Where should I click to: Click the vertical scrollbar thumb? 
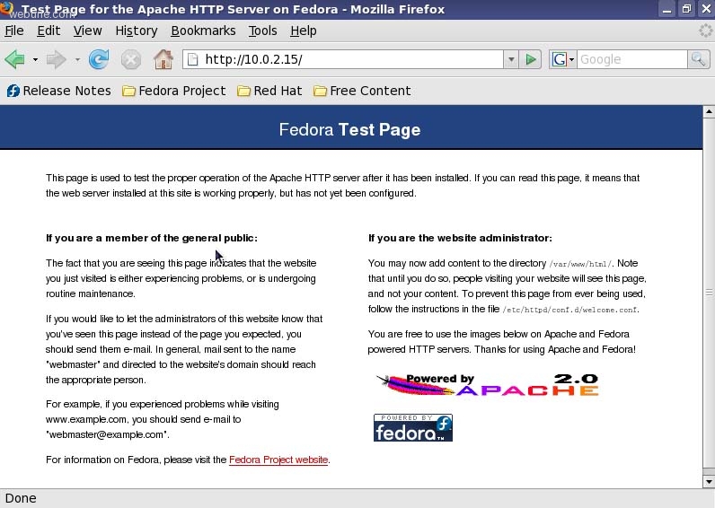(x=709, y=292)
